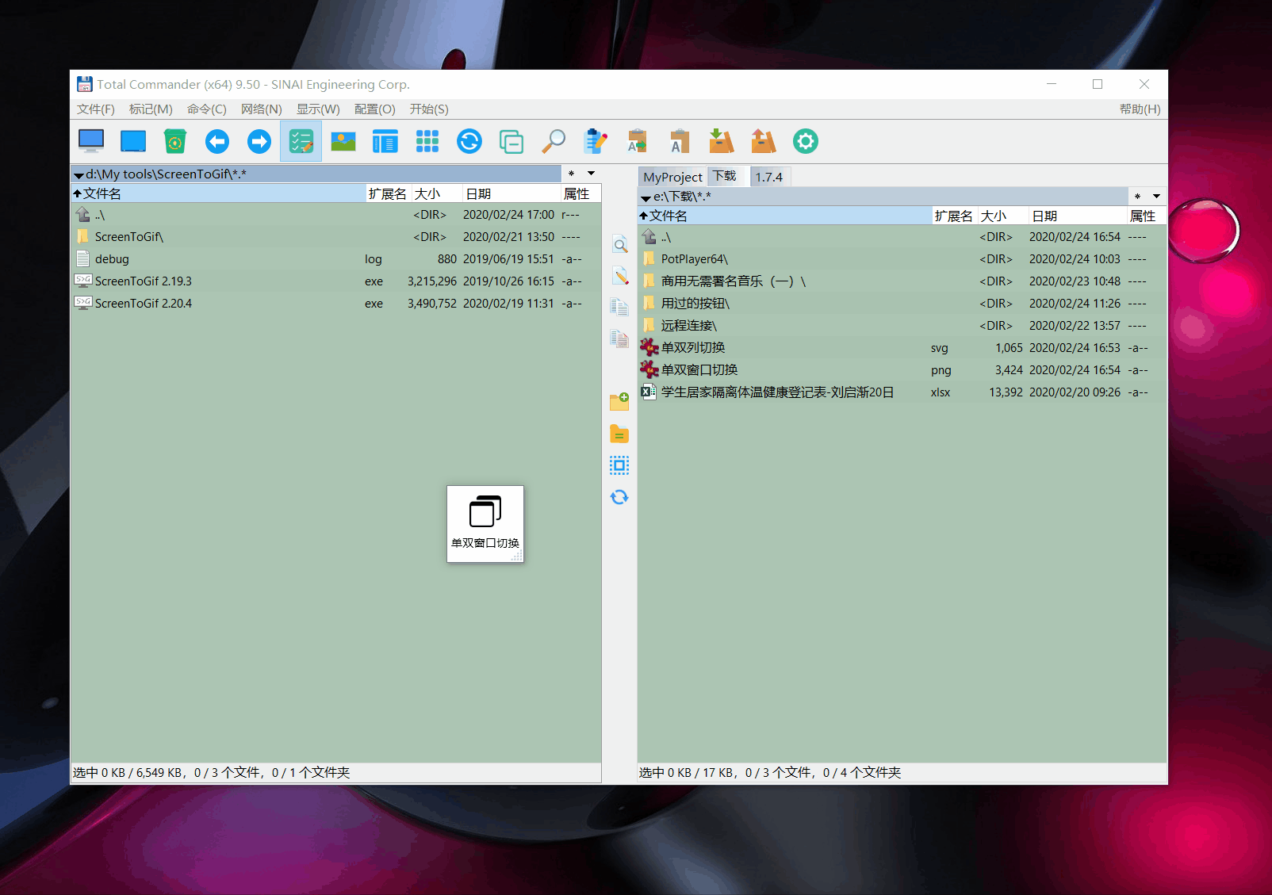The width and height of the screenshot is (1272, 895).
Task: Click the edit file pencil icon in middle bar
Action: click(x=619, y=276)
